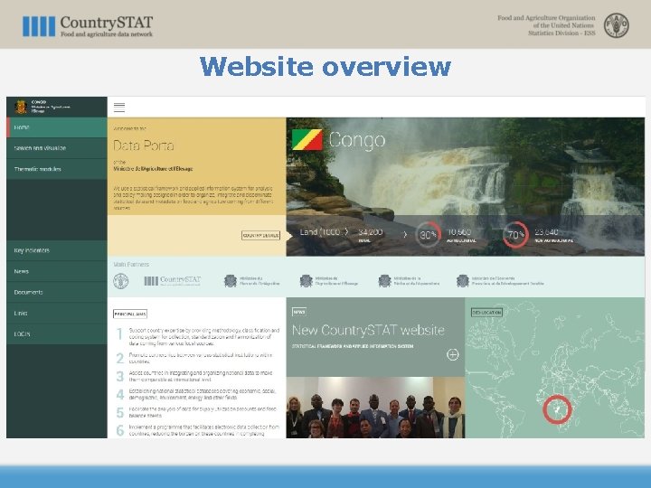This screenshot has height=488, width=651.
Task: Open News in the sidebar
Action: [57, 271]
